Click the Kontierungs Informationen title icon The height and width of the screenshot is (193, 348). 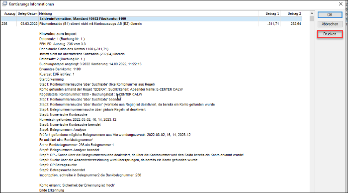coord(4,4)
